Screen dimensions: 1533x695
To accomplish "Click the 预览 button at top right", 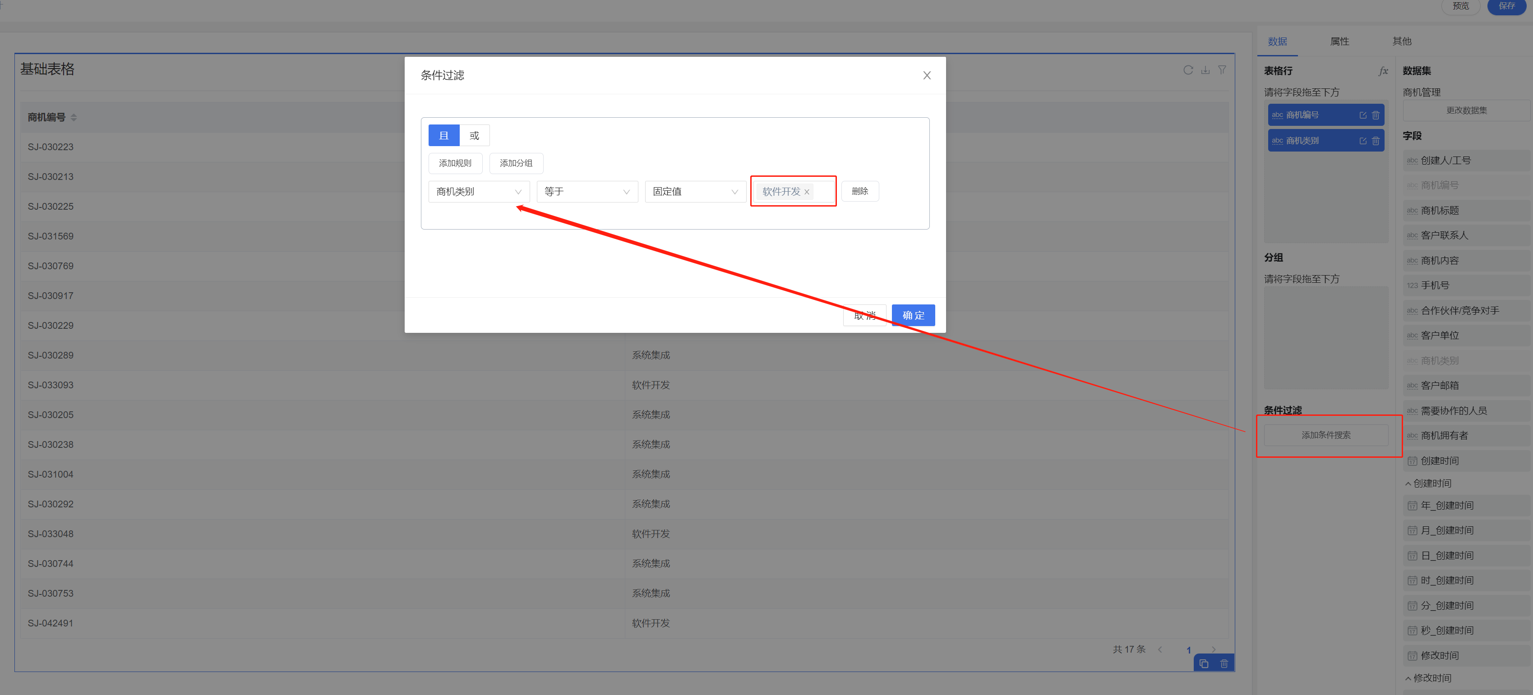I will (x=1460, y=6).
